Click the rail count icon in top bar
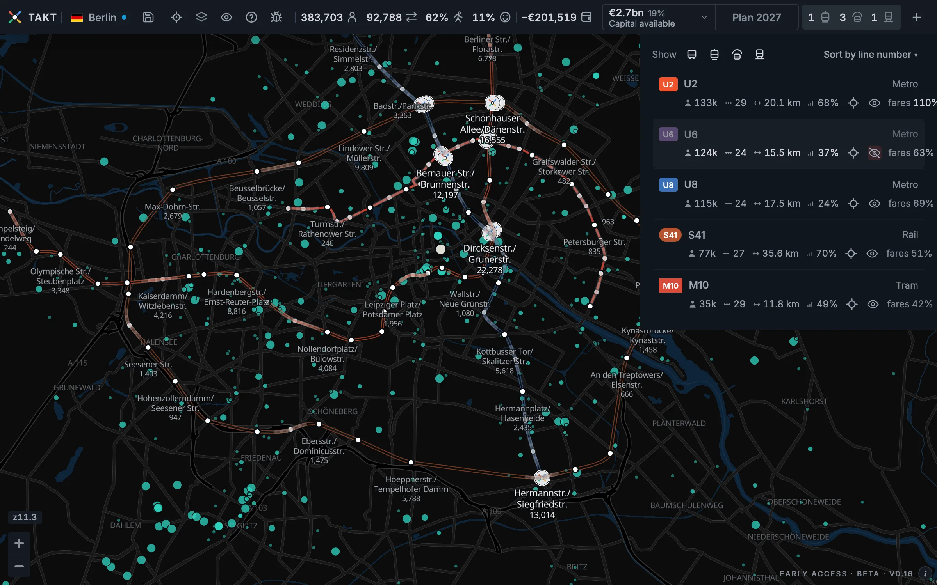 (889, 17)
